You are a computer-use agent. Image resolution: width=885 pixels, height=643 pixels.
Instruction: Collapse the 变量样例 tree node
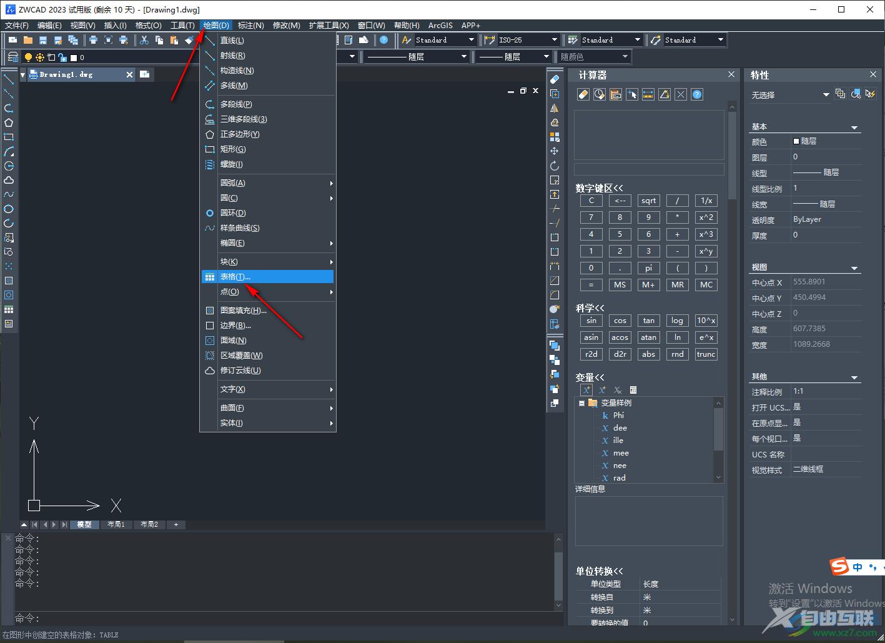[x=581, y=403]
